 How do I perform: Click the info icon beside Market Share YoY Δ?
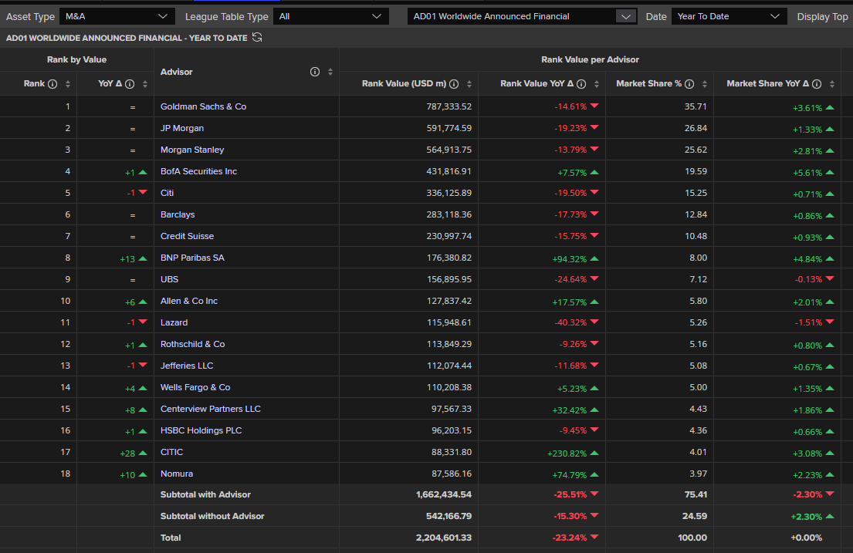pos(817,84)
